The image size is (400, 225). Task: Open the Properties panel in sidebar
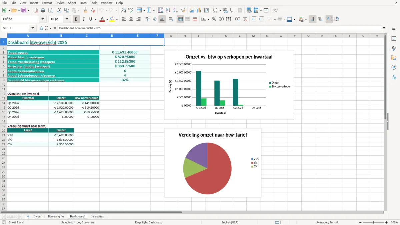pyautogui.click(x=394, y=38)
